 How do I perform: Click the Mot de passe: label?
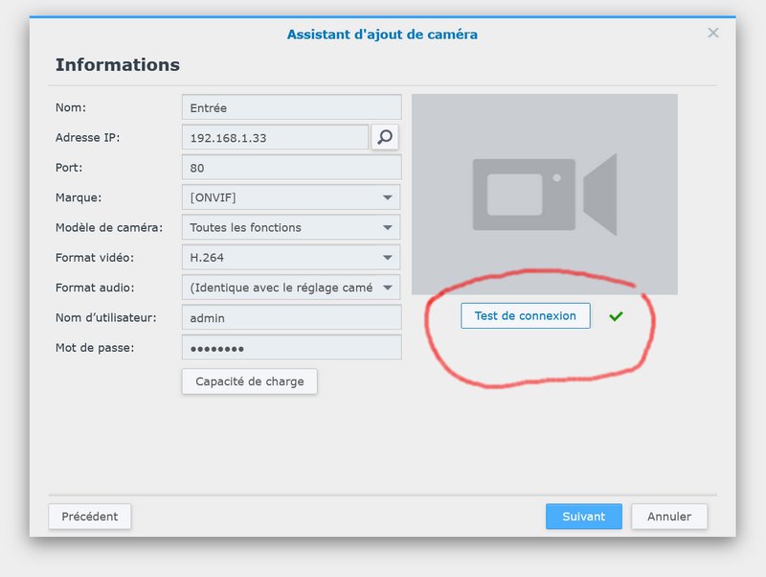pyautogui.click(x=95, y=348)
